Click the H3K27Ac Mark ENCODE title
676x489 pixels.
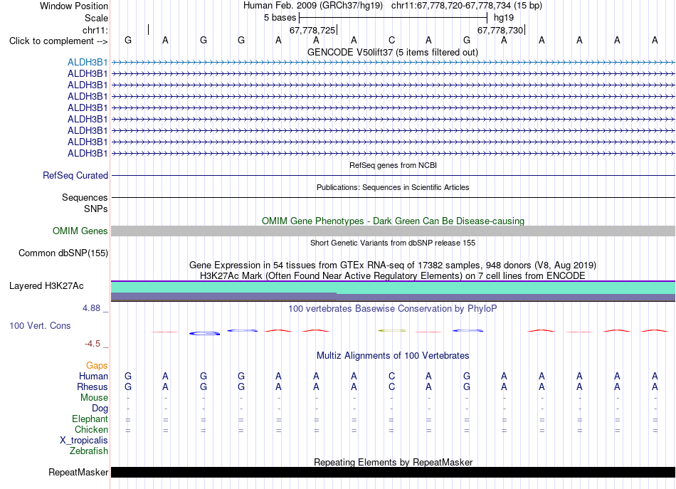point(393,276)
